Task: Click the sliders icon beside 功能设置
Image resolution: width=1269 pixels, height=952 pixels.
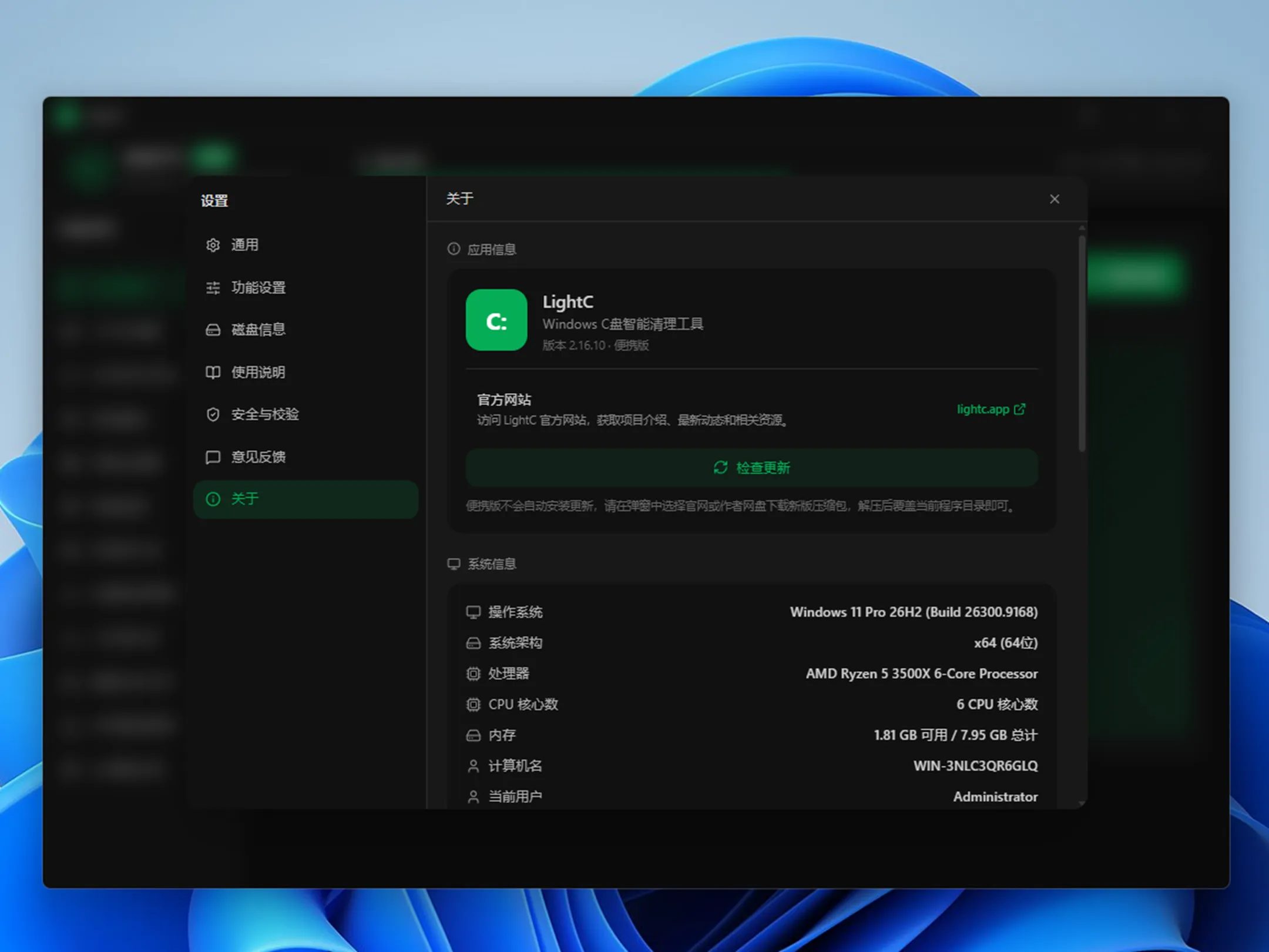Action: (x=213, y=287)
